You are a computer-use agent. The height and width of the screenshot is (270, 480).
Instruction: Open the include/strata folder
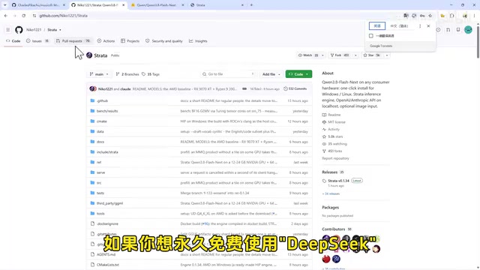(107, 152)
